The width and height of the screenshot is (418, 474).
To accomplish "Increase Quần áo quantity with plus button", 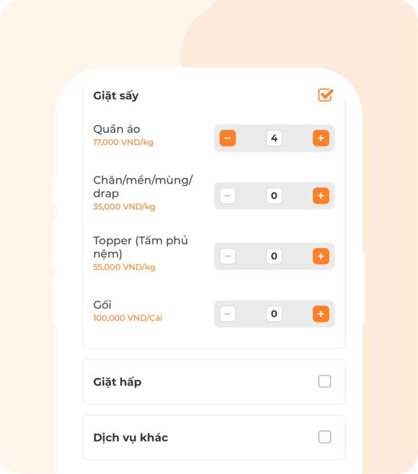I will click(x=321, y=139).
